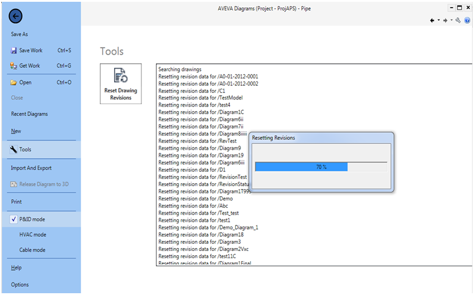
Task: Click the Save Work floppy disk icon
Action: (14, 51)
